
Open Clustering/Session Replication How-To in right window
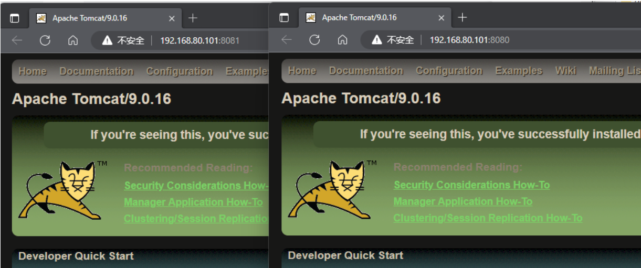[488, 218]
